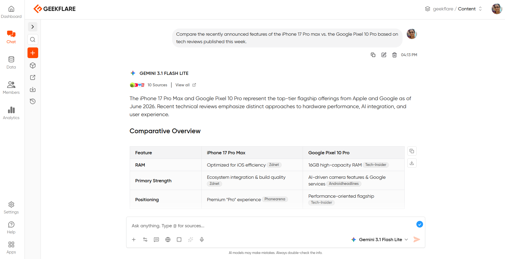505x259 pixels.
Task: Copy the user prompt message
Action: point(373,55)
